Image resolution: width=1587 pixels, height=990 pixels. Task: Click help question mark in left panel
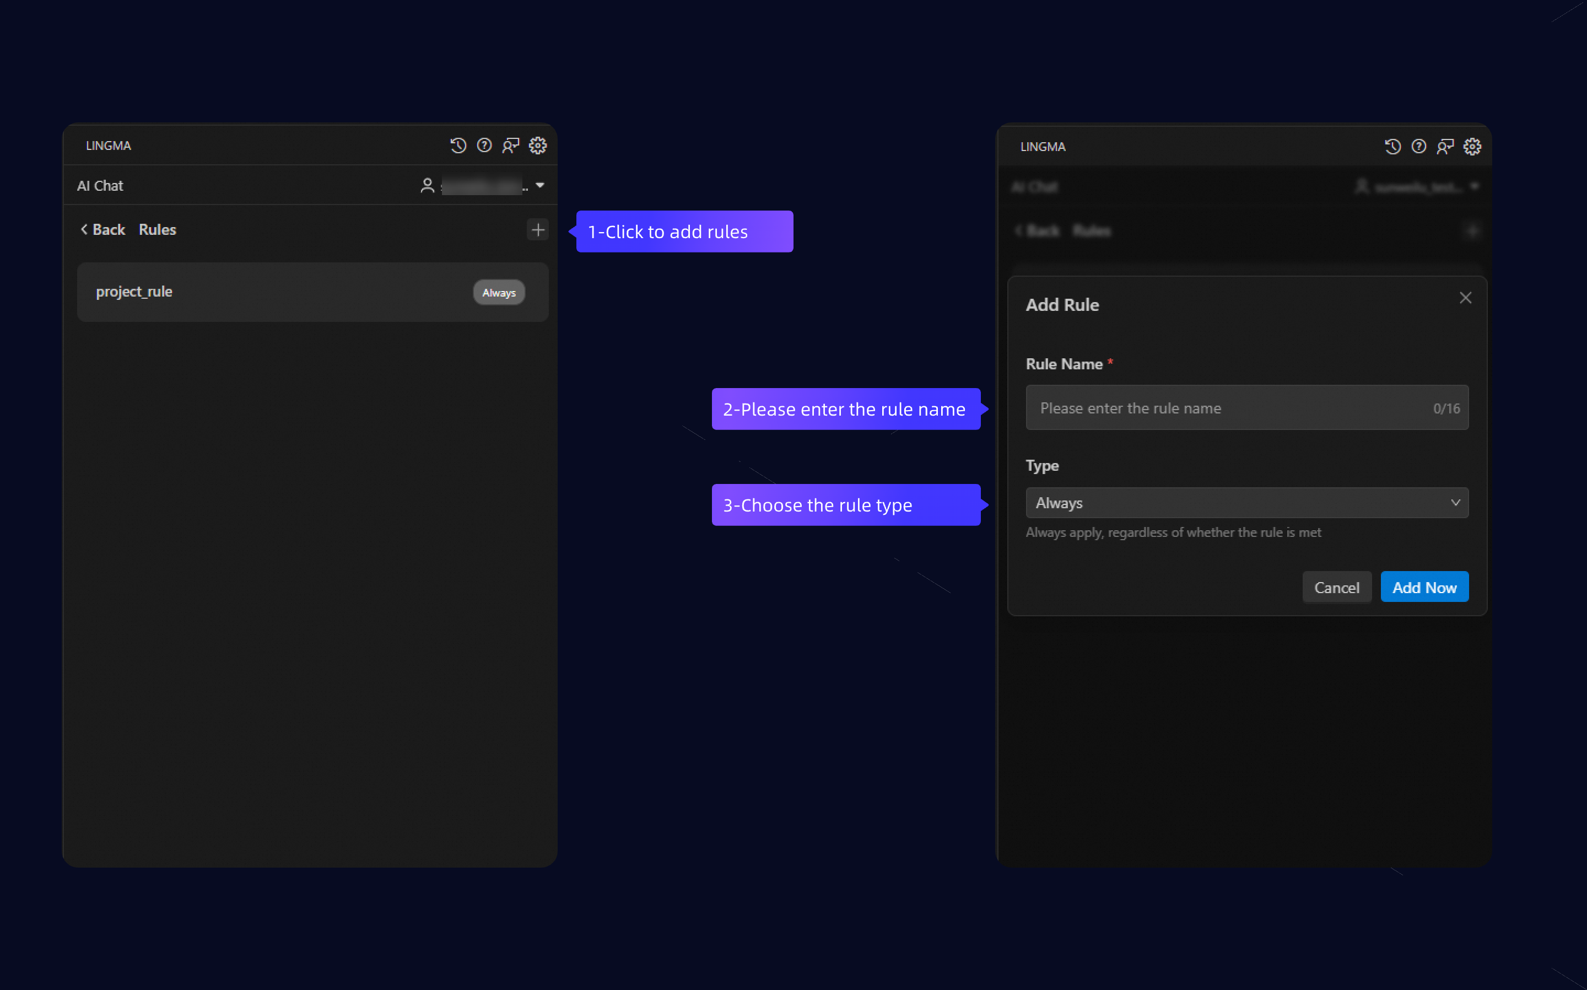click(484, 146)
